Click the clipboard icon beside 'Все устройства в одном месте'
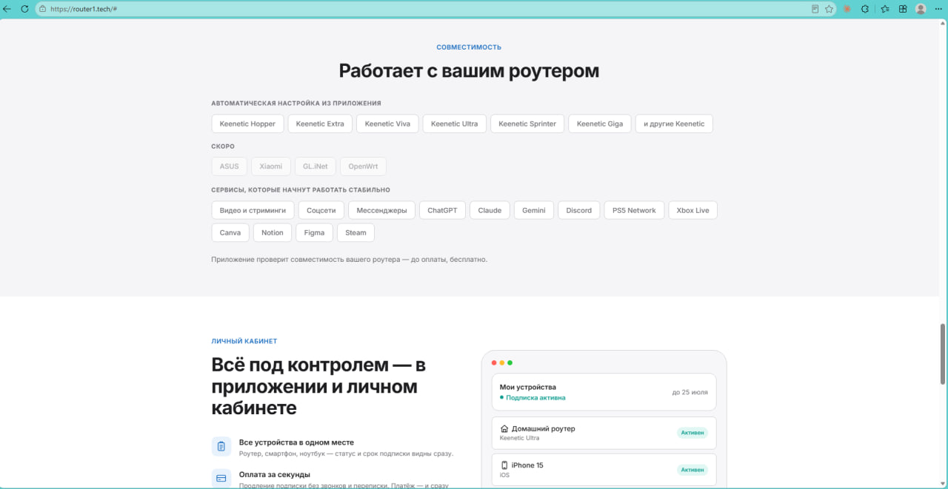 point(221,446)
